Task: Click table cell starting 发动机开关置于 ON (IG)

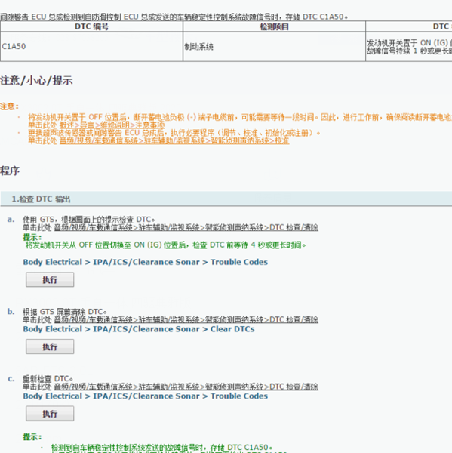Action: click(x=409, y=47)
